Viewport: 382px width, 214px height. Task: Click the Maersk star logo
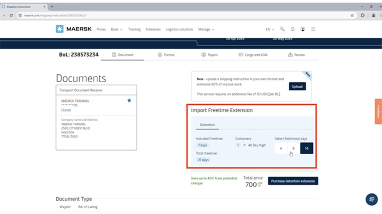[60, 29]
